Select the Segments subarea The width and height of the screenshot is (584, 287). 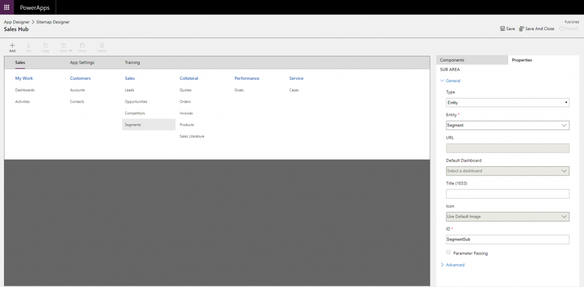click(149, 125)
